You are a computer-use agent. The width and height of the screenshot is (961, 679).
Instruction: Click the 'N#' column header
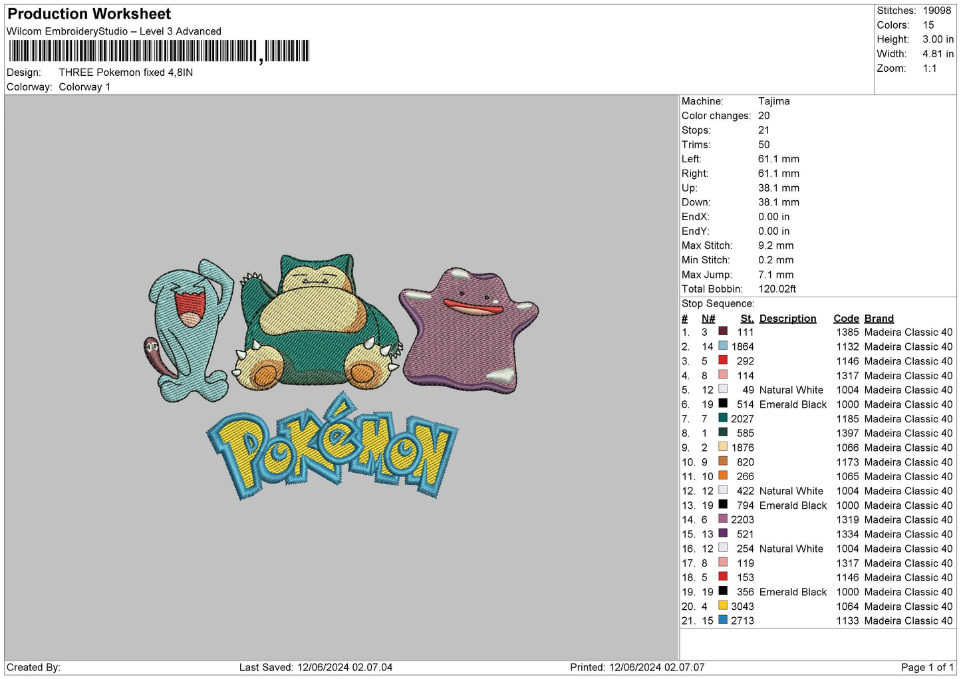(x=708, y=319)
